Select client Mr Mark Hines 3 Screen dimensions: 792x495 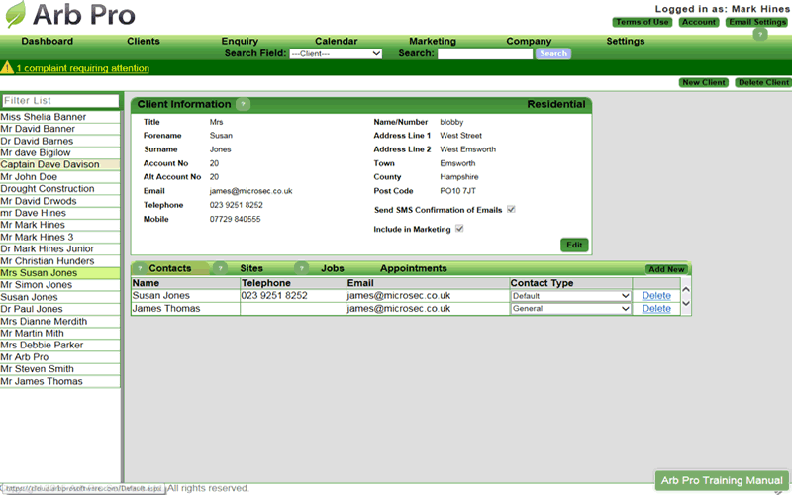tap(59, 237)
